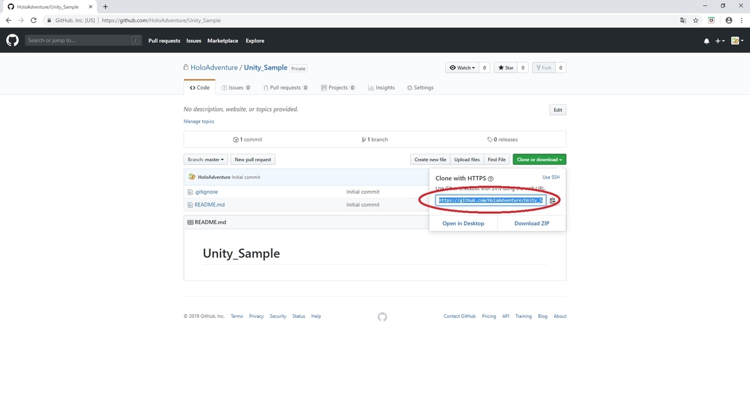750x406 pixels.
Task: Switch to the Insights tab
Action: pyautogui.click(x=381, y=87)
